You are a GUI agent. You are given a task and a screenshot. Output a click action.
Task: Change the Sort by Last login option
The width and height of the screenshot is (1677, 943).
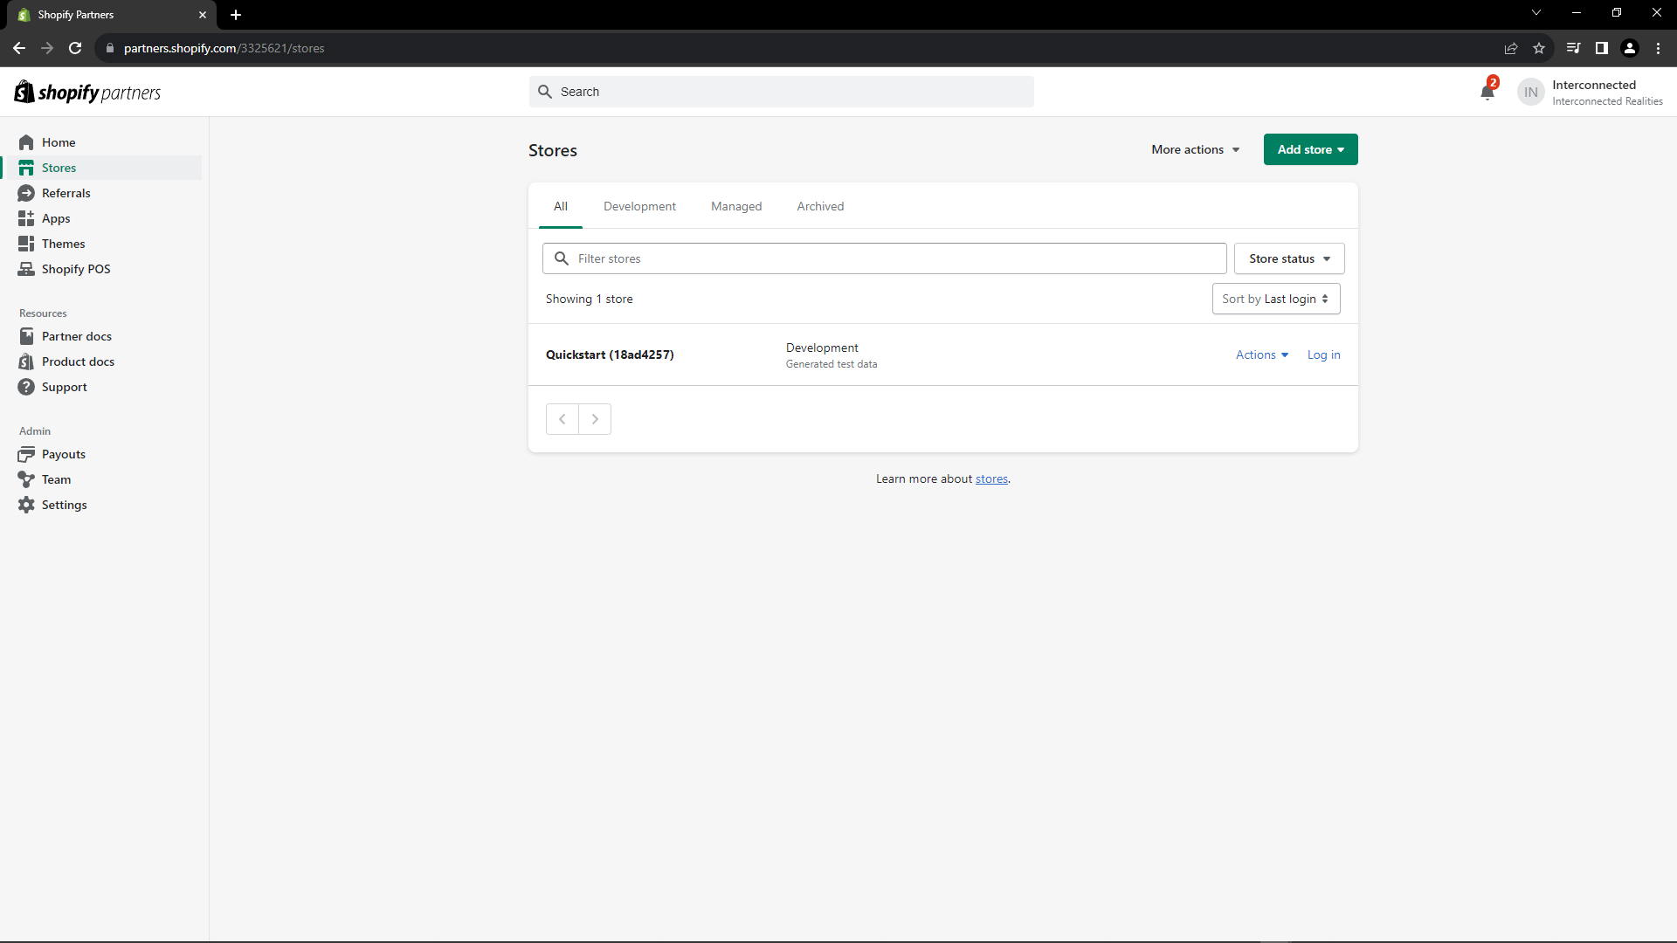pyautogui.click(x=1276, y=298)
